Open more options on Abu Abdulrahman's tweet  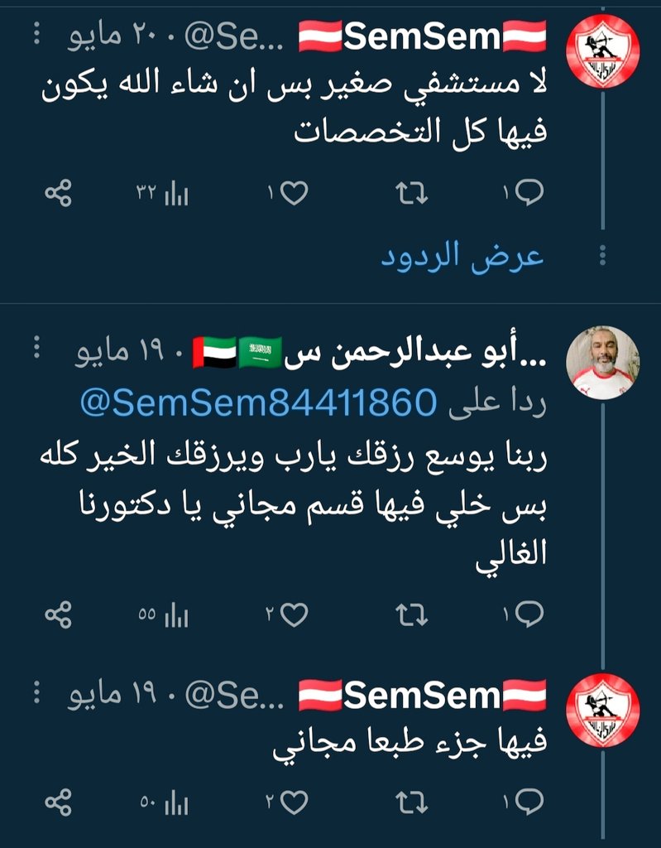point(36,347)
